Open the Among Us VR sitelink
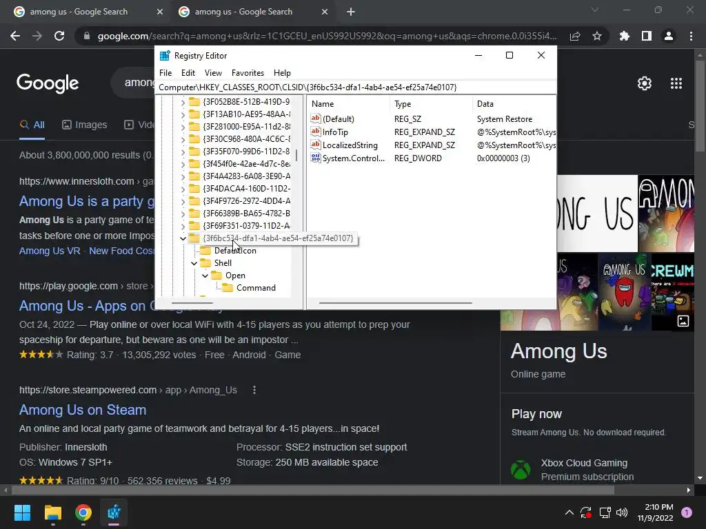 [50, 251]
